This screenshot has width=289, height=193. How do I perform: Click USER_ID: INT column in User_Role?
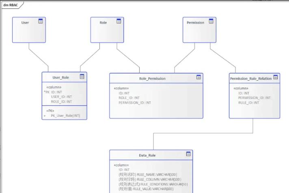tap(61, 97)
